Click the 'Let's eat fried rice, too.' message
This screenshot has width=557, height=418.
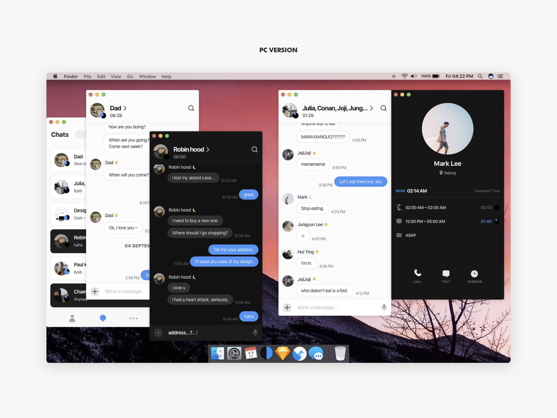pyautogui.click(x=361, y=182)
